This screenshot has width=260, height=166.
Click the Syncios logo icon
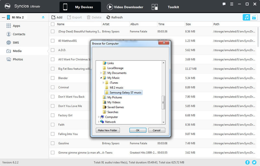pyautogui.click(x=7, y=6)
